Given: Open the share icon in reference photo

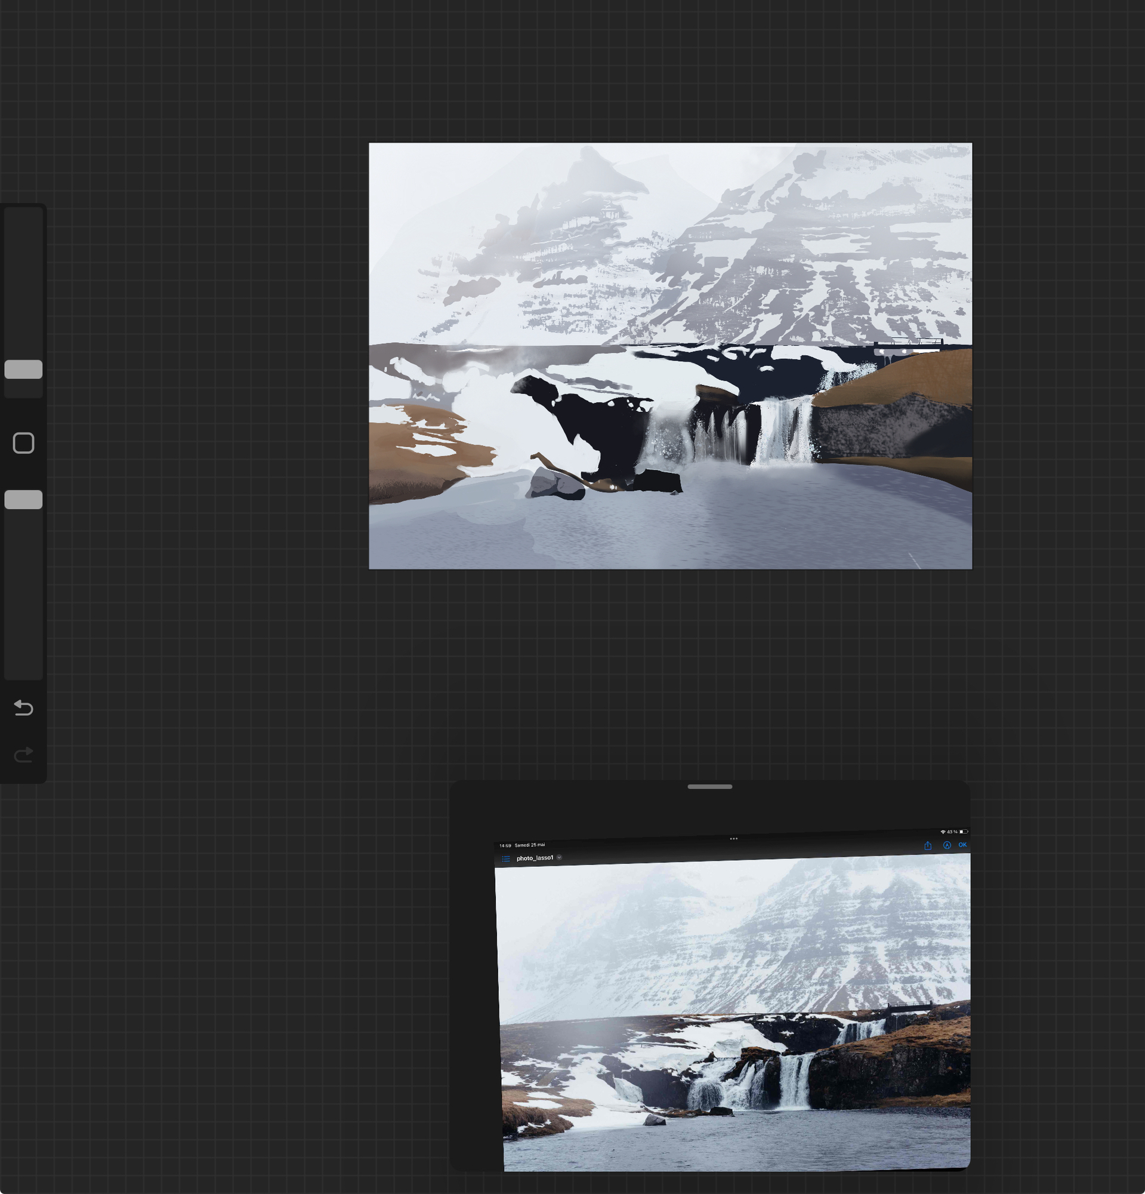Looking at the screenshot, I should [928, 845].
